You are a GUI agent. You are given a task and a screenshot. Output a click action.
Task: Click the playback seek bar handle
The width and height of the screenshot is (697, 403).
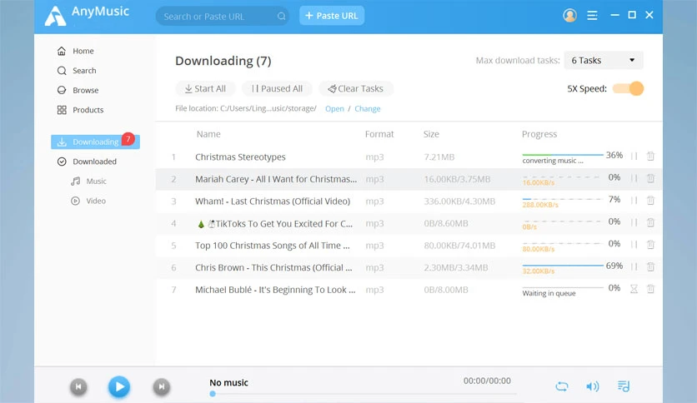coord(213,394)
